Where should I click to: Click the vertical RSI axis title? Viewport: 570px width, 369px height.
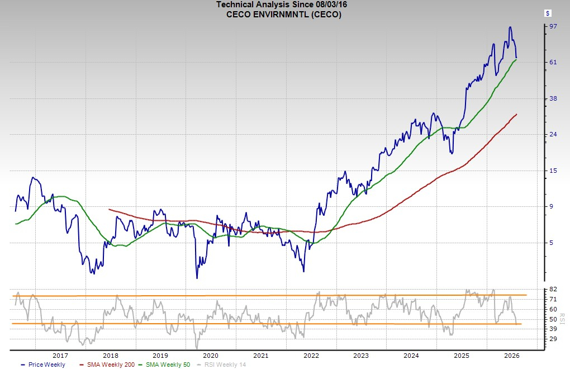tap(562, 319)
